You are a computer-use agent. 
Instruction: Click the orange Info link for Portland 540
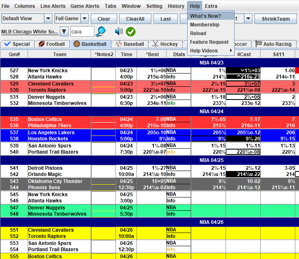pos(171,152)
